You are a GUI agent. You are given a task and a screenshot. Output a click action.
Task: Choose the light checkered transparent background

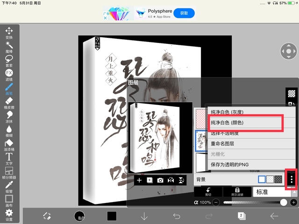pyautogui.click(x=271, y=179)
